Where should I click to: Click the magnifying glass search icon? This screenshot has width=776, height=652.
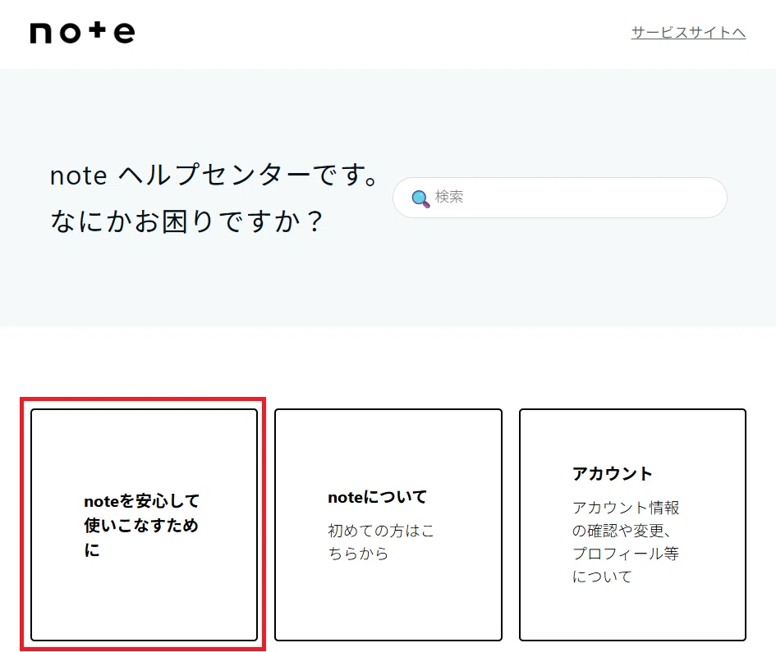click(420, 198)
